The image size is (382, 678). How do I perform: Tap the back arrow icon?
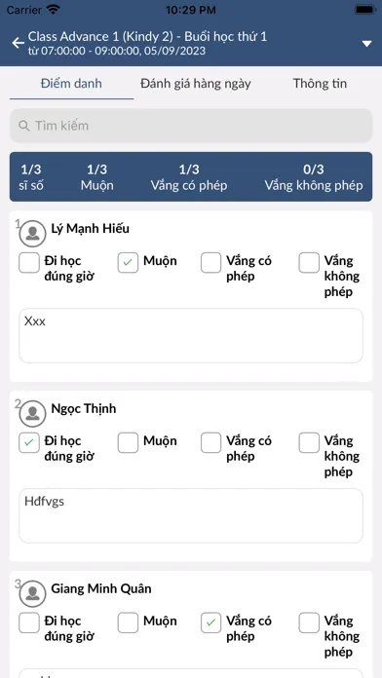point(19,43)
